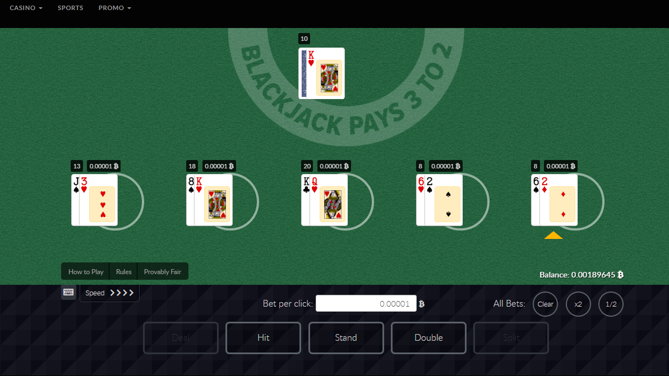Toggle the keyboard shortcuts icon

coord(68,292)
